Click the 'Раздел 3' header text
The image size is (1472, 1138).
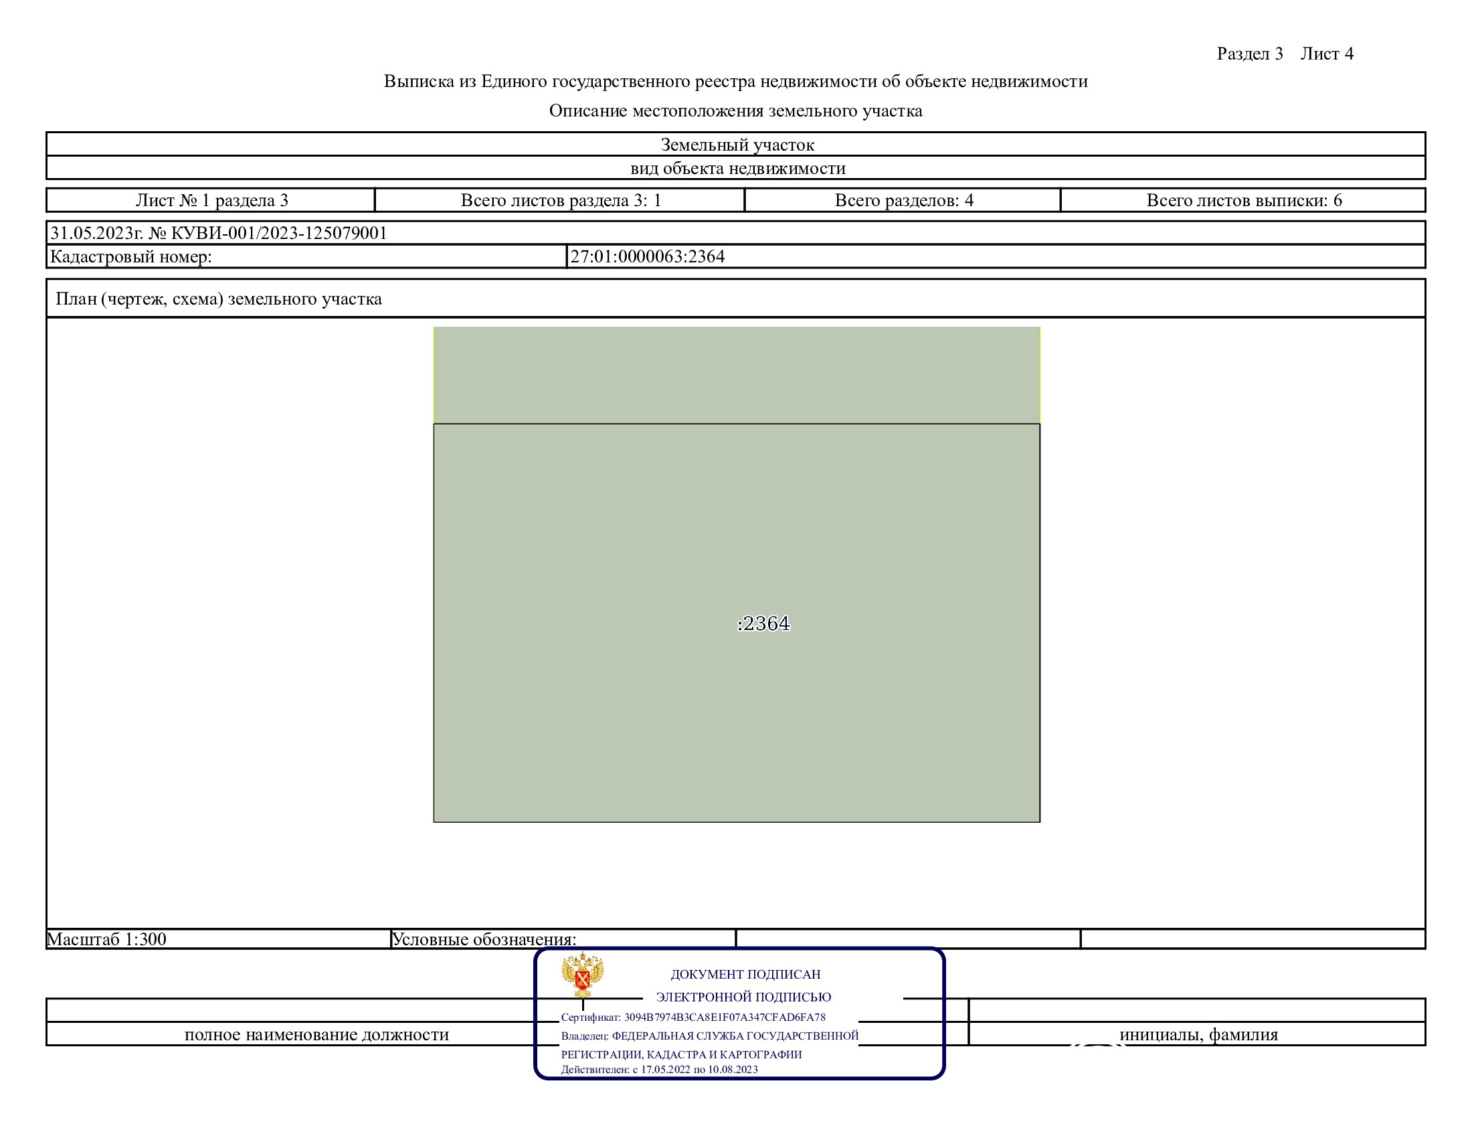tap(1250, 54)
